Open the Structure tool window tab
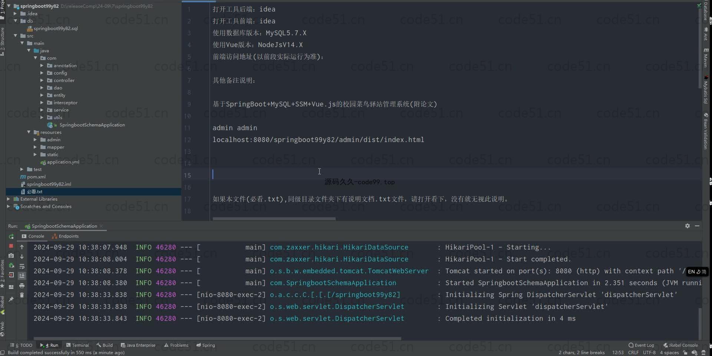 tap(3, 42)
